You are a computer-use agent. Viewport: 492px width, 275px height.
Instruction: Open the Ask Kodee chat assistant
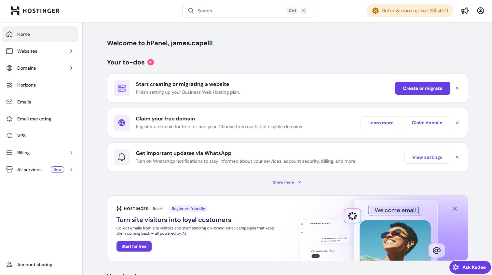tap(470, 267)
